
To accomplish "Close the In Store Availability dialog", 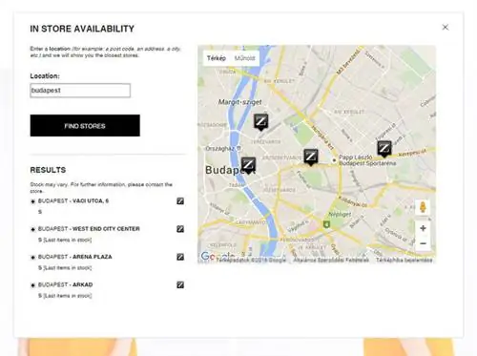I will [x=446, y=28].
